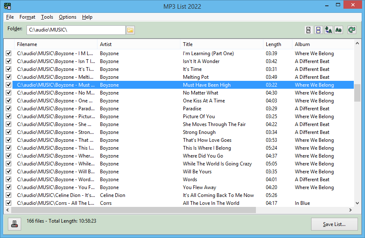Select 'She Moves Through The Fair' title
The width and height of the screenshot is (365, 238).
tap(214, 124)
